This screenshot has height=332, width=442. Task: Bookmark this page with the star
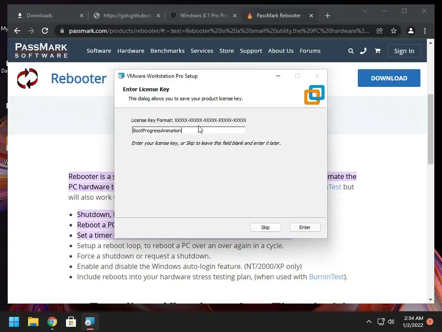coord(394,31)
